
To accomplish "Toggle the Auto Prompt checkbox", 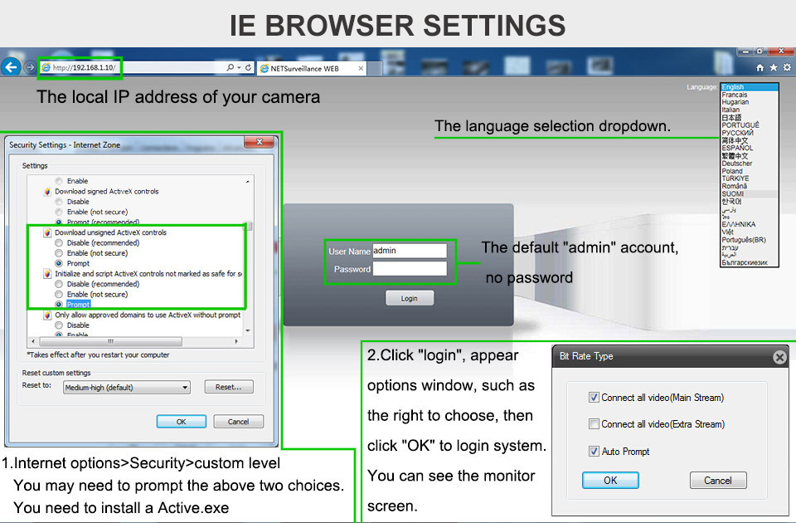I will point(594,452).
